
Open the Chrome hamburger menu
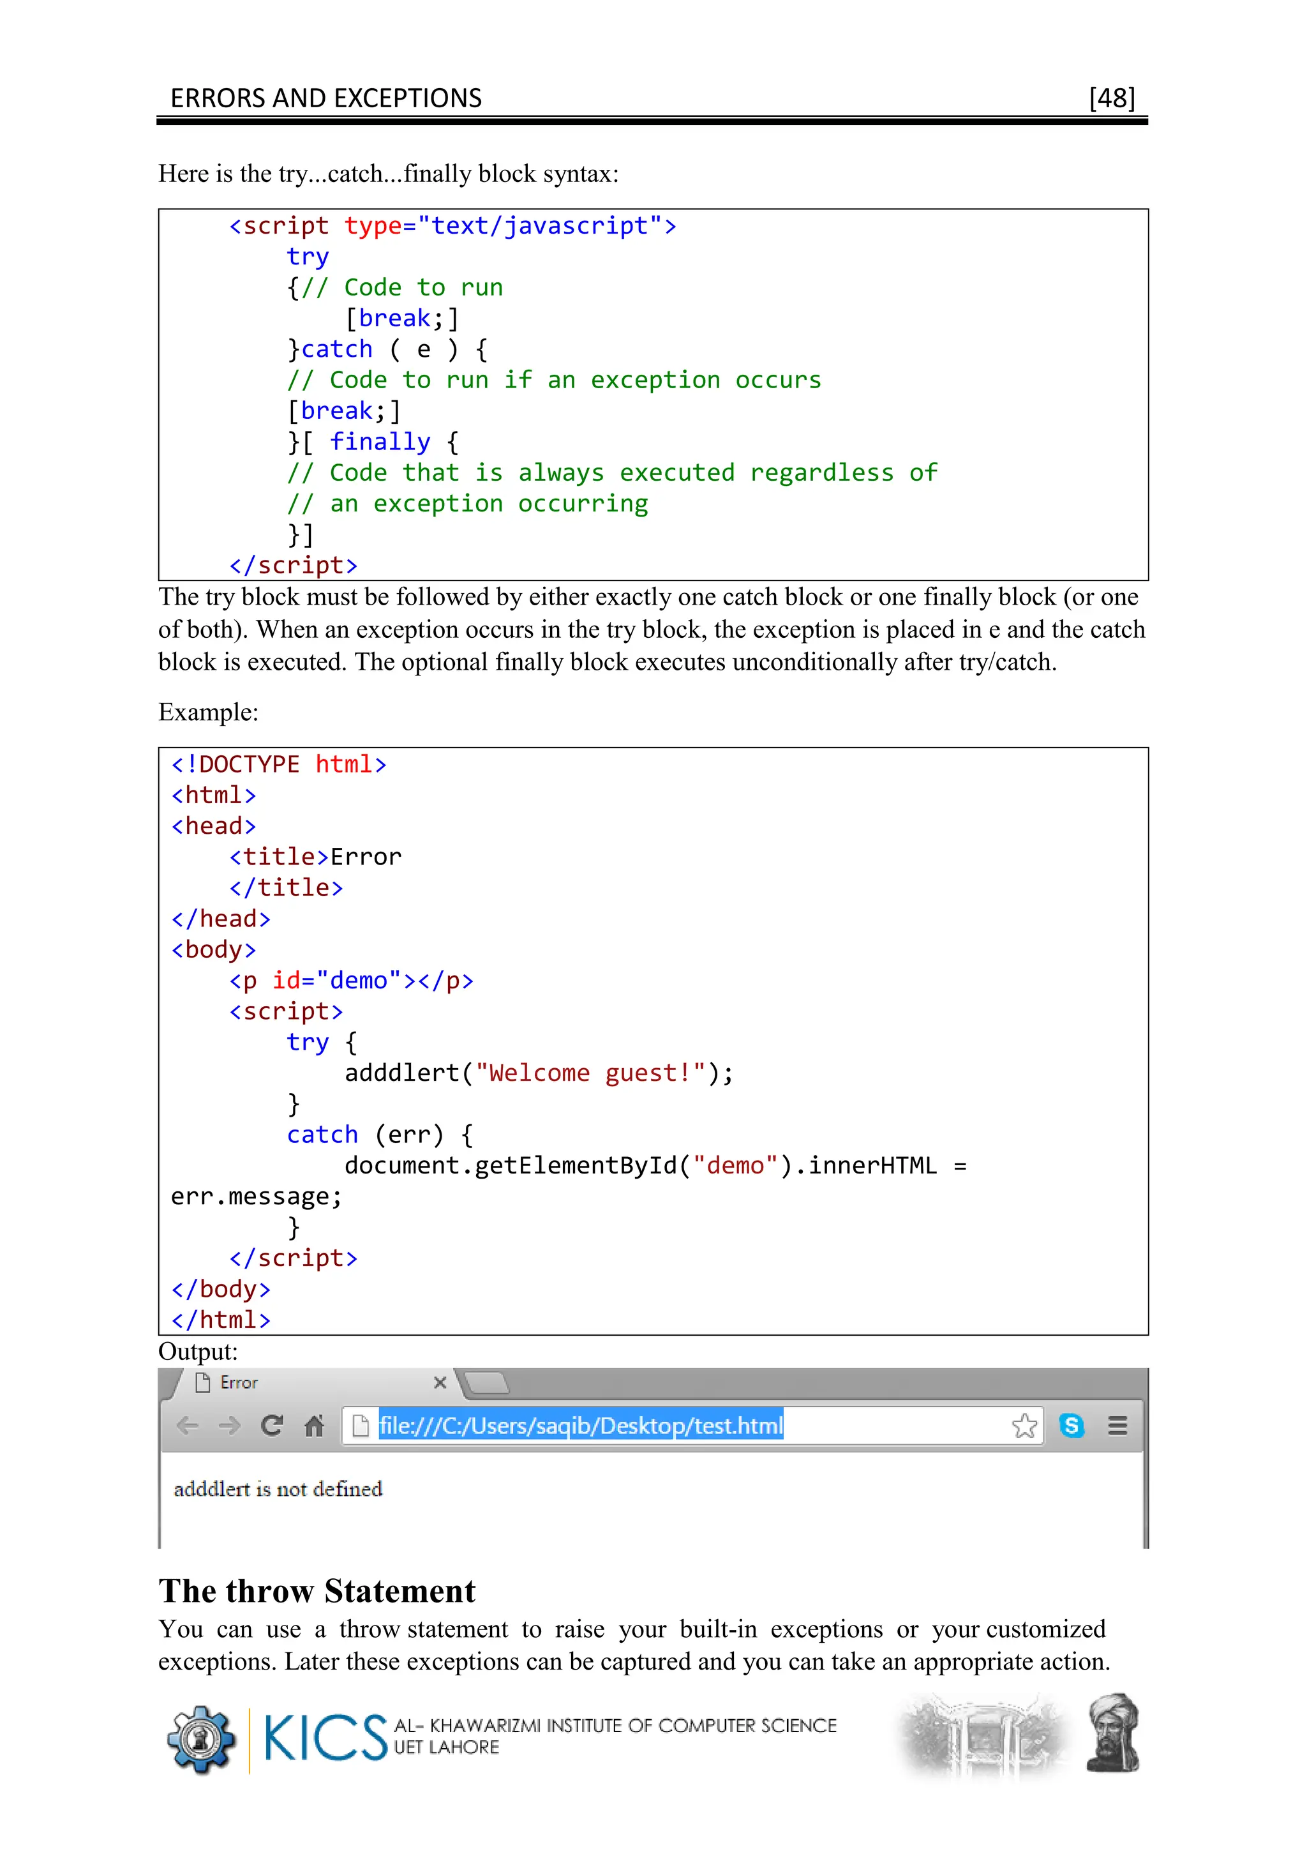[x=1117, y=1426]
